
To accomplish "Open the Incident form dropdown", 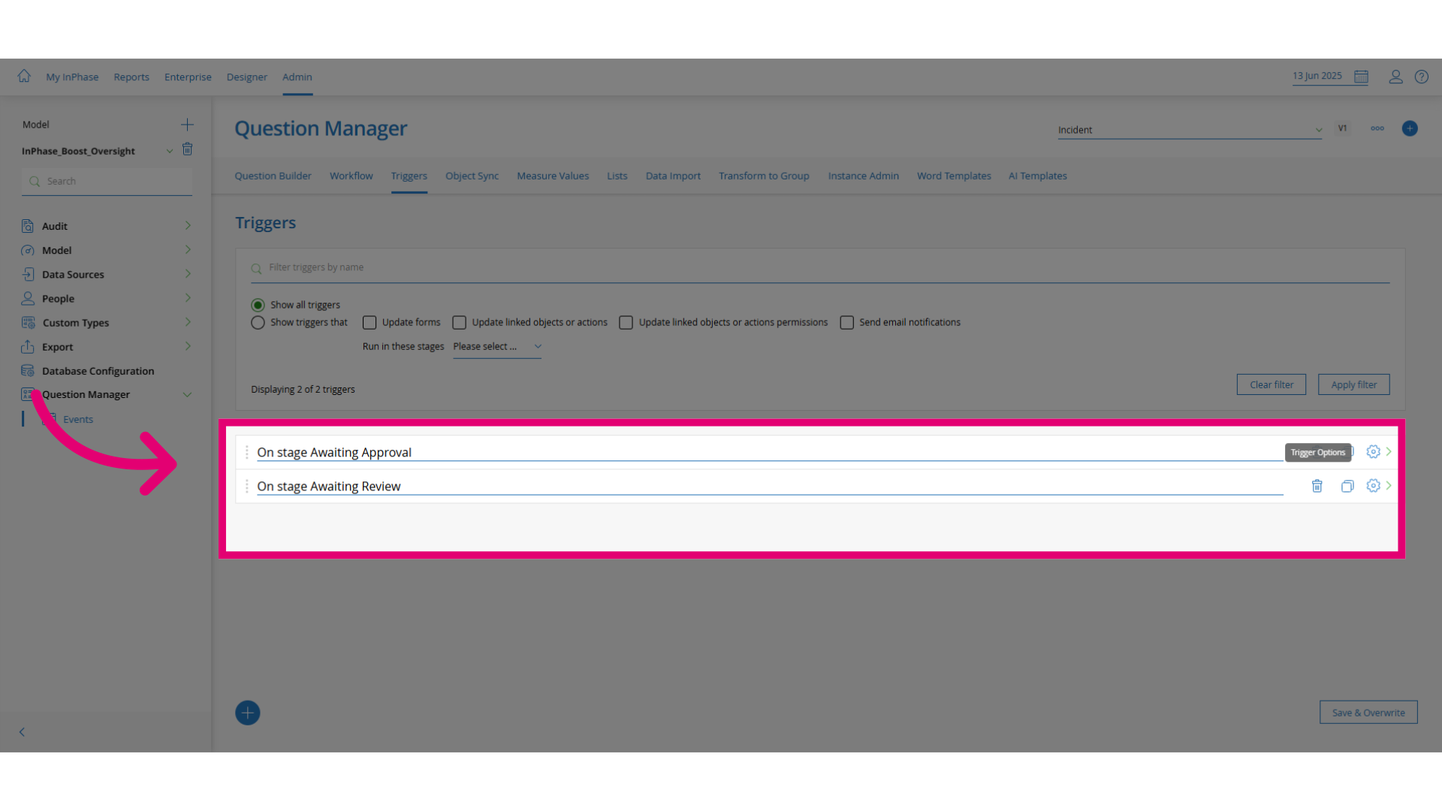I will pyautogui.click(x=1190, y=130).
